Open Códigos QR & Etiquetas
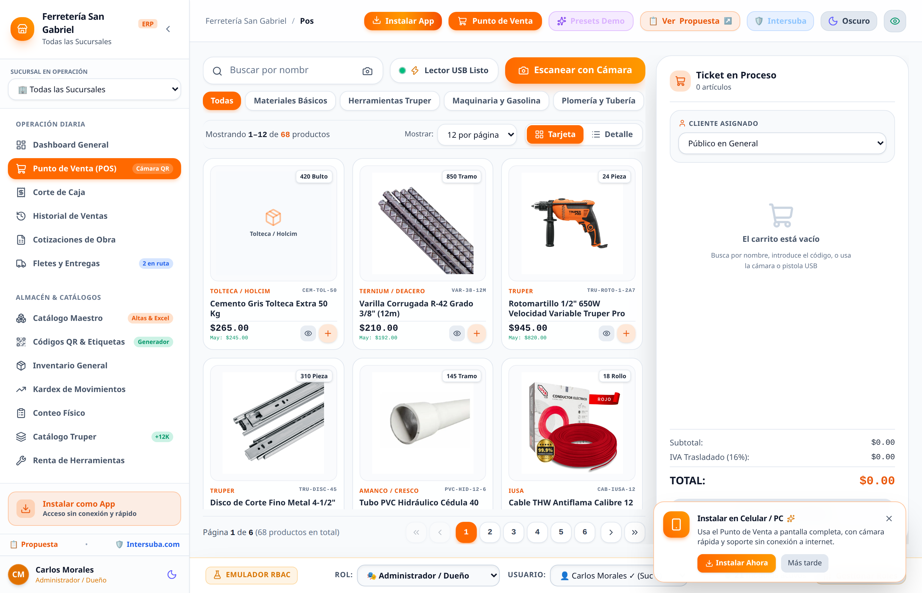Screen dimensions: 922x593 pos(94,342)
